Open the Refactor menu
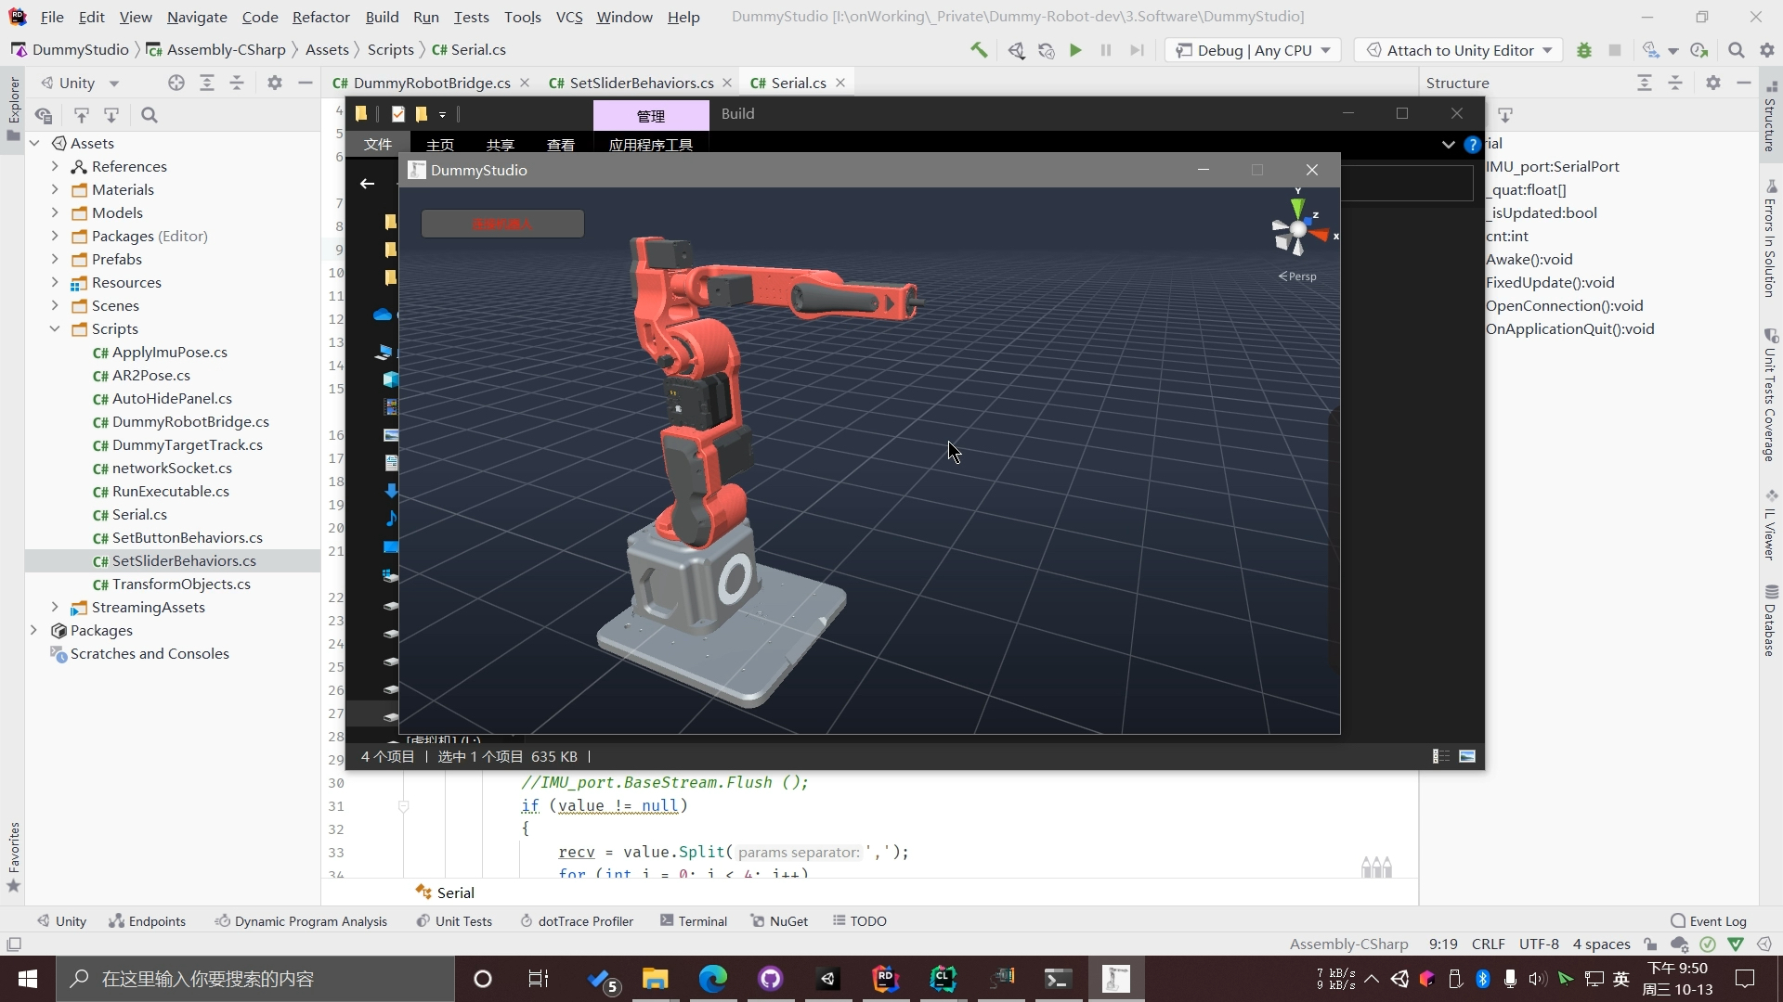 [x=320, y=17]
